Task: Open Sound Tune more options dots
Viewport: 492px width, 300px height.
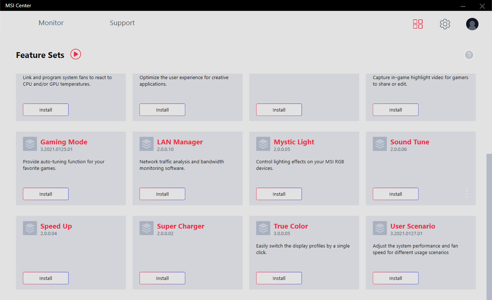Action: click(x=467, y=194)
